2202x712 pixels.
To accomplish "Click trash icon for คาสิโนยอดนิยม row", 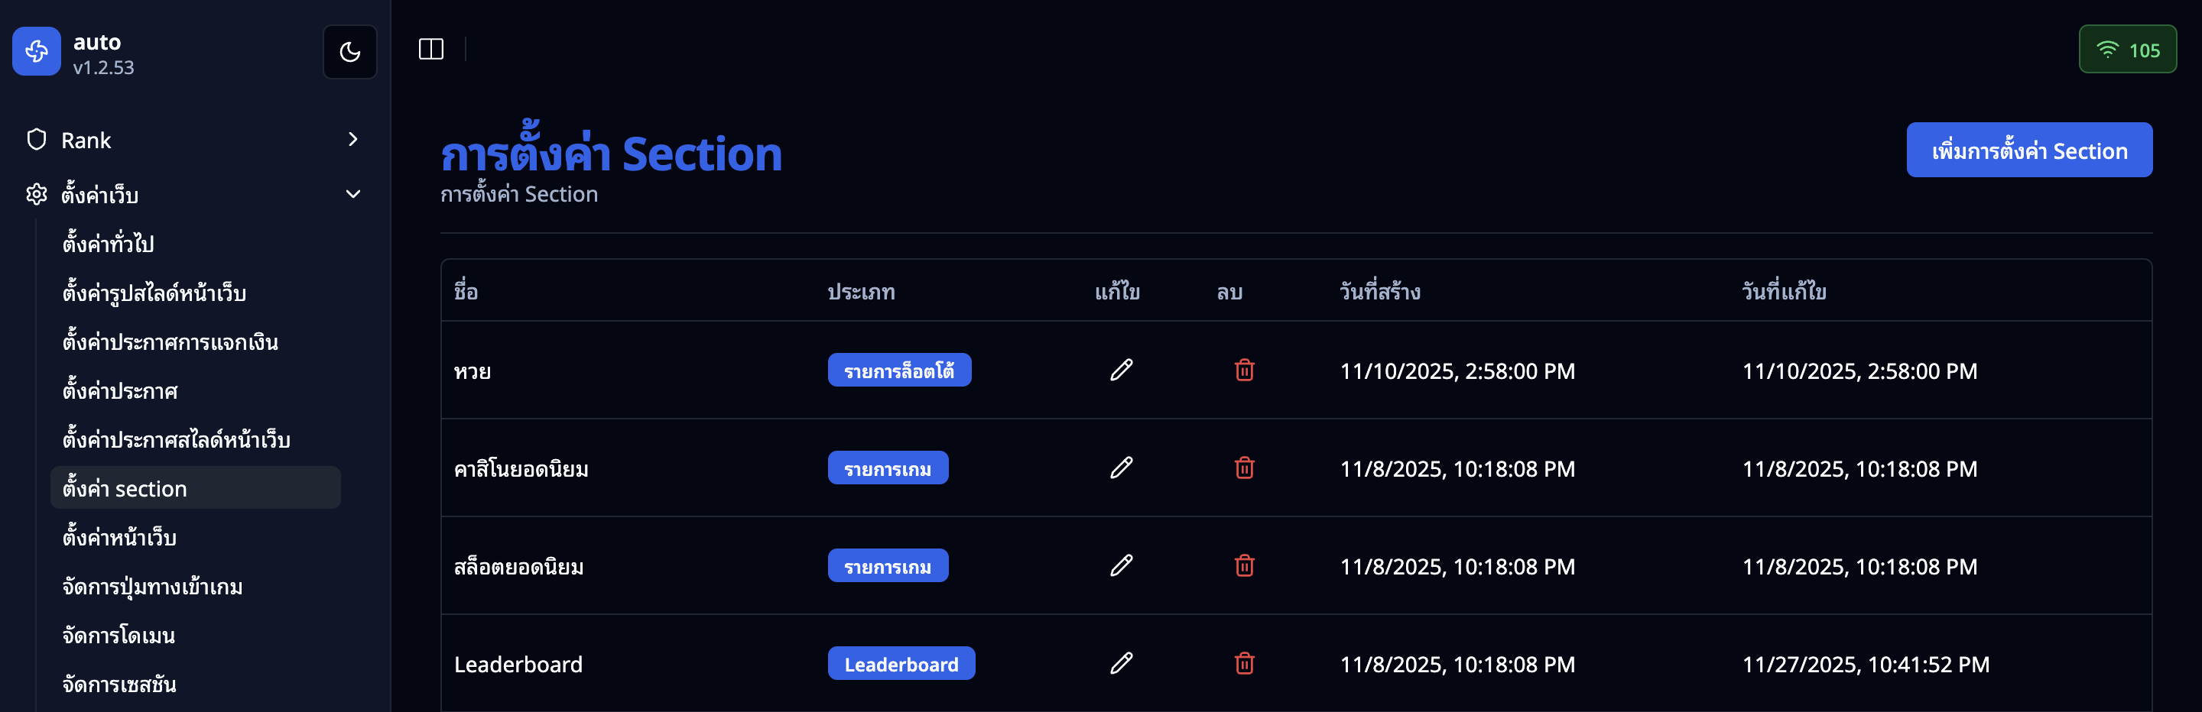I will 1244,468.
